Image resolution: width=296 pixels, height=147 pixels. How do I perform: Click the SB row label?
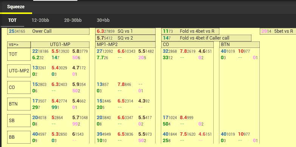click(19, 121)
